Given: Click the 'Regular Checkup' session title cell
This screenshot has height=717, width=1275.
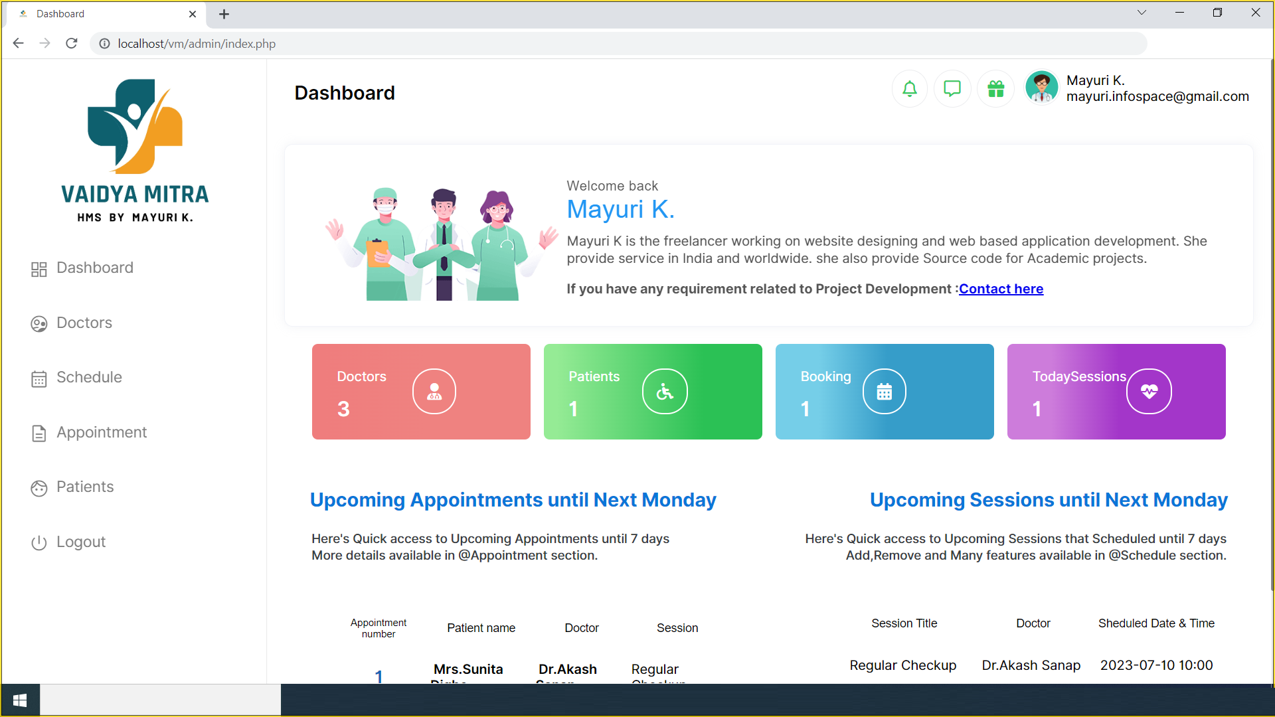Looking at the screenshot, I should coord(903,665).
